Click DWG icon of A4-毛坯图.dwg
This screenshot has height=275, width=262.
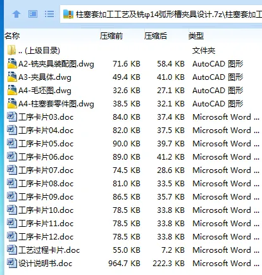pos(12,90)
